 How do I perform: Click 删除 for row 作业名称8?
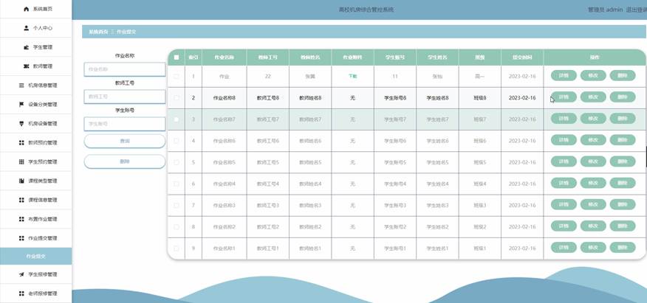coord(623,97)
